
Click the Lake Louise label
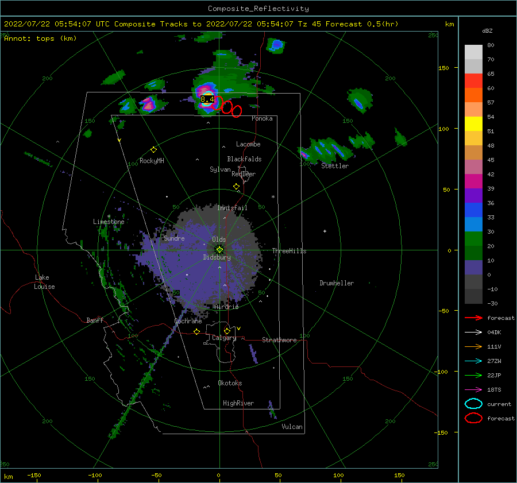(44, 282)
